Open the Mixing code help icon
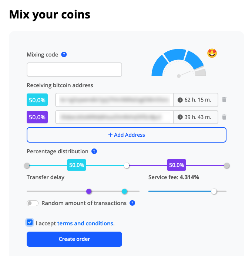 pyautogui.click(x=64, y=55)
